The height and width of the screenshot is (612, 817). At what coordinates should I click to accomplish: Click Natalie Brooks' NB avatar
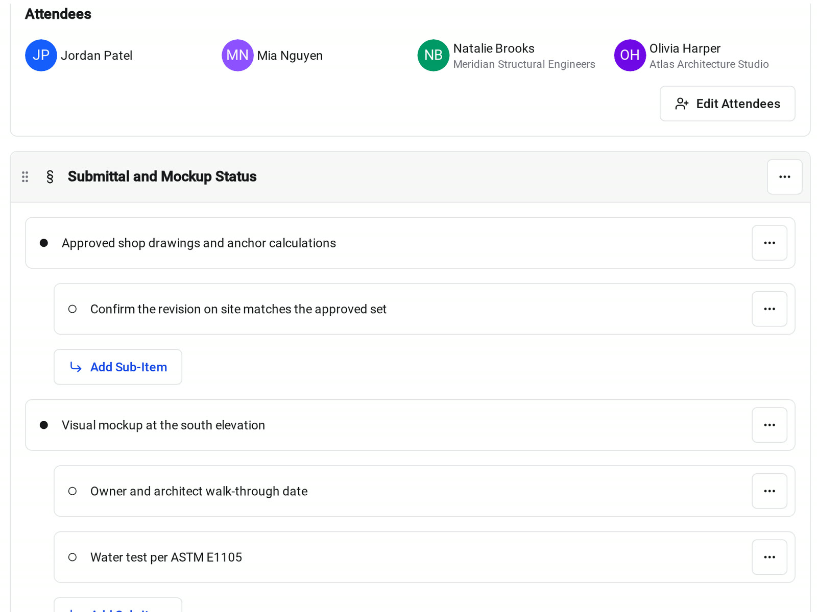coord(434,55)
